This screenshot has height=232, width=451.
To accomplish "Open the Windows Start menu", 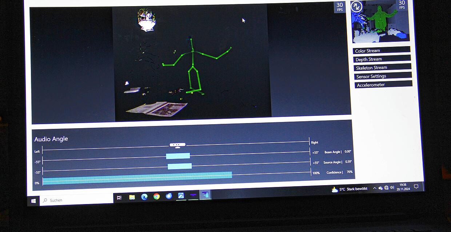I will pyautogui.click(x=33, y=200).
